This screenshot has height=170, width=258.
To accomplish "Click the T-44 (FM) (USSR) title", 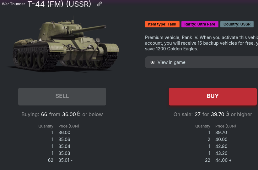I will point(59,4).
